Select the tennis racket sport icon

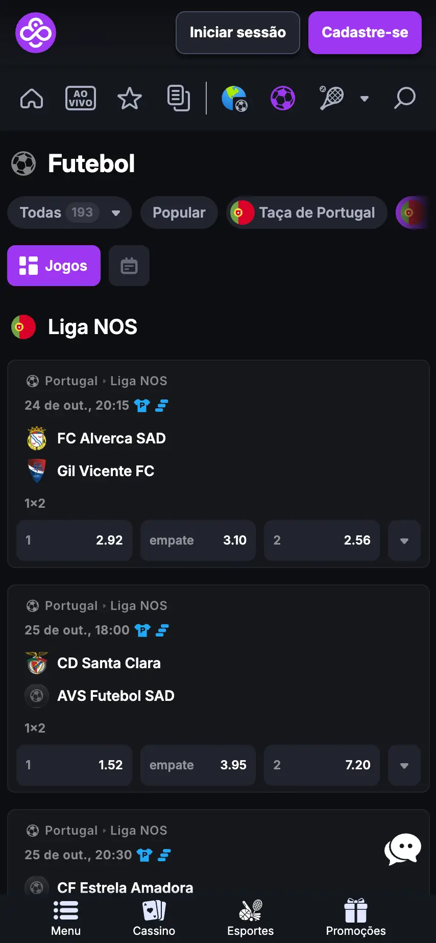(x=332, y=98)
